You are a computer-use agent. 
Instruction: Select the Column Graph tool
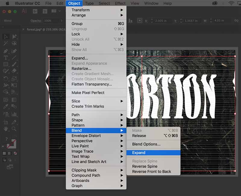click(x=14, y=114)
